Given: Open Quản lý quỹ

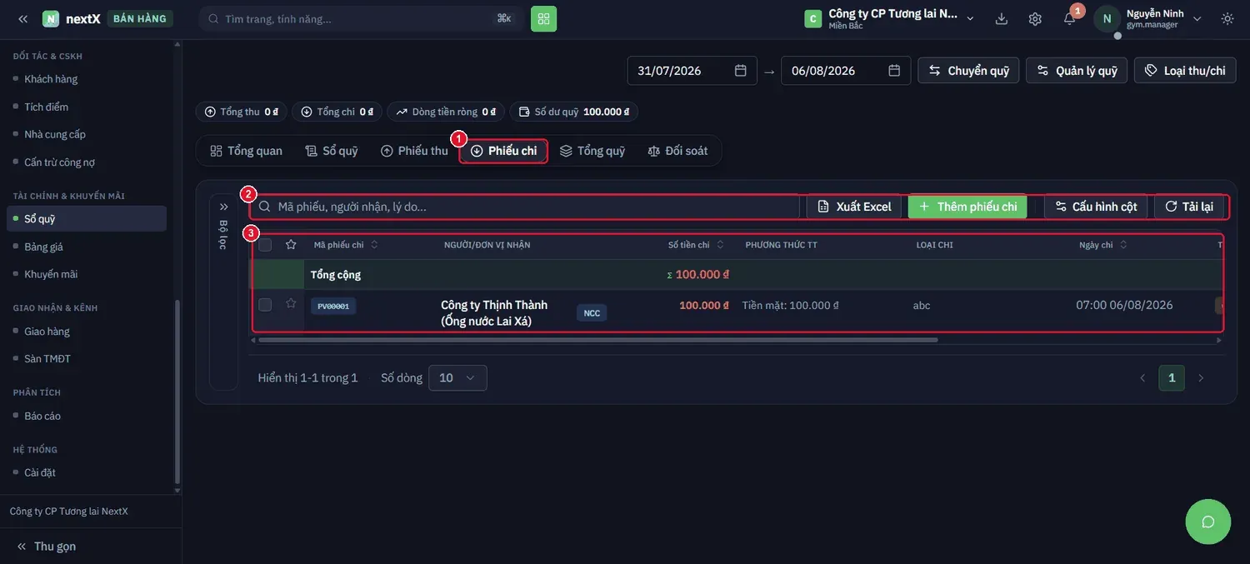Looking at the screenshot, I should [x=1077, y=71].
